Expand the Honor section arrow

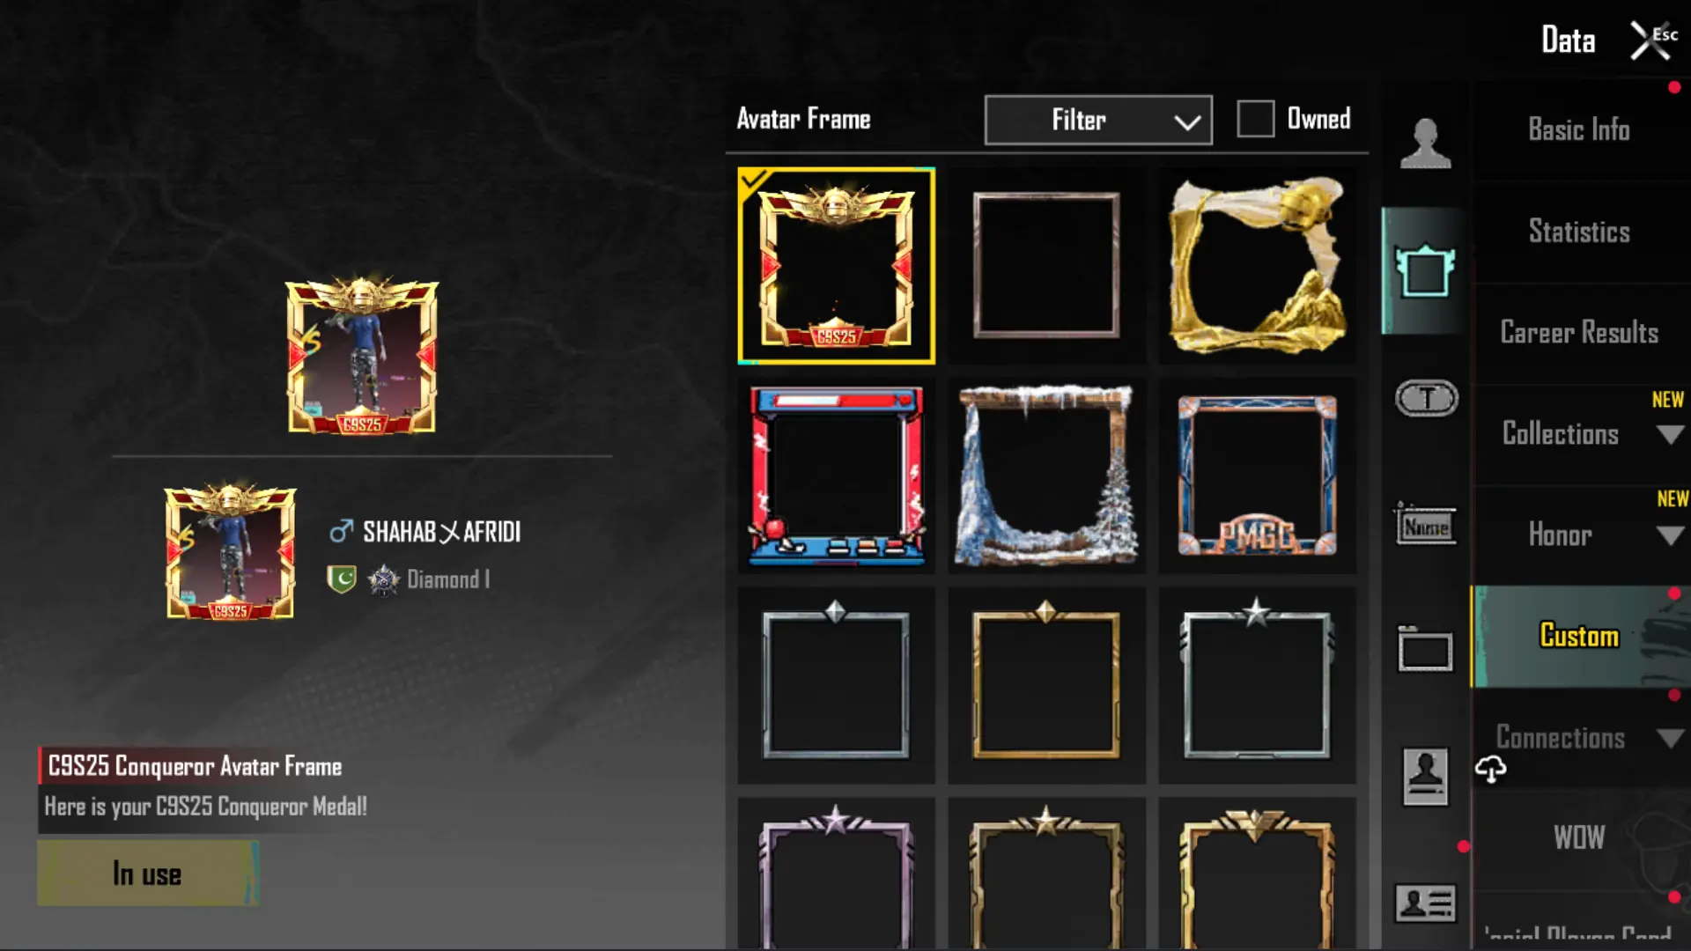(1670, 535)
